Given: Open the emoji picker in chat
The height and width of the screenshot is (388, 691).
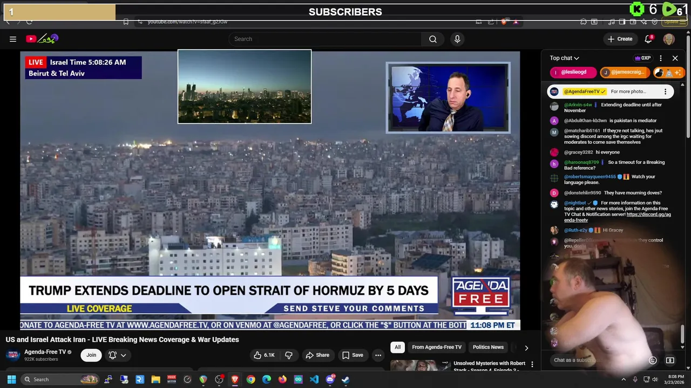Looking at the screenshot, I should [653, 360].
